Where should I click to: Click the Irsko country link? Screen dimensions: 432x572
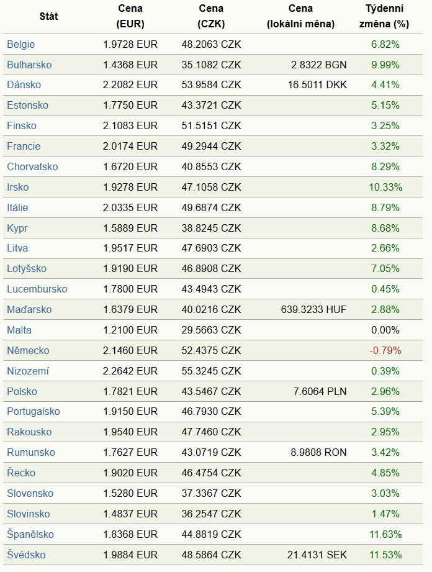tap(18, 187)
